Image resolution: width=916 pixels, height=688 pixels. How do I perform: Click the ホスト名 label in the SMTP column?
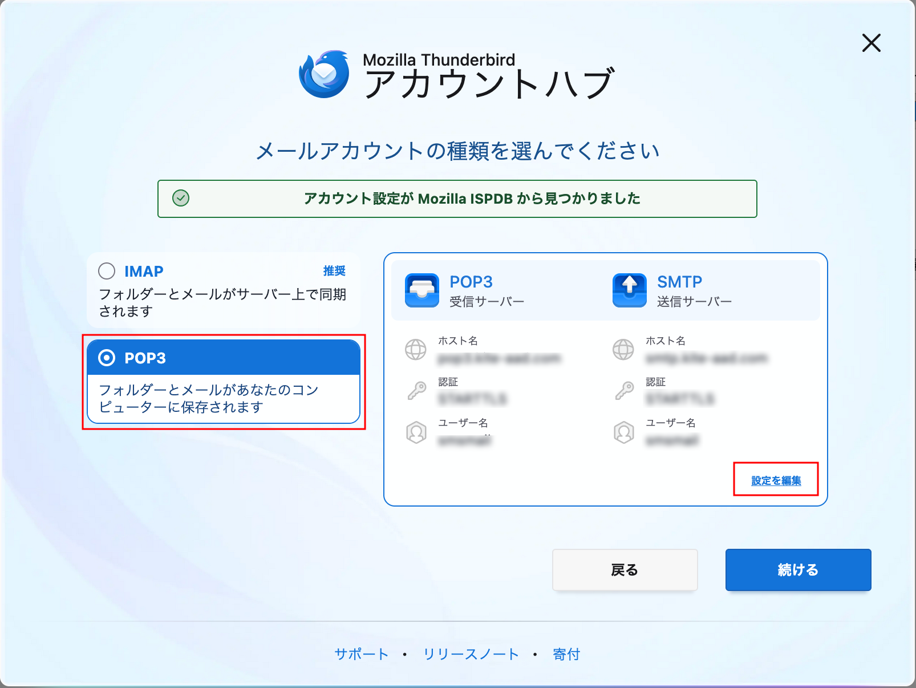(x=666, y=341)
